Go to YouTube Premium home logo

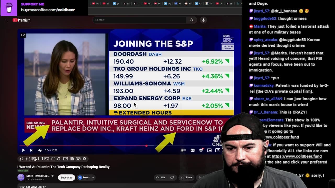(x=21, y=20)
